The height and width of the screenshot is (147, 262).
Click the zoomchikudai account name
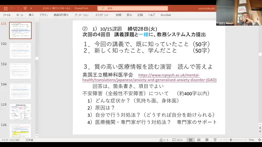[x=206, y=8]
